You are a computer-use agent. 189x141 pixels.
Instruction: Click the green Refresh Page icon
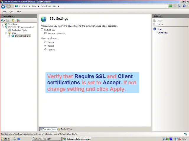[170, 6]
